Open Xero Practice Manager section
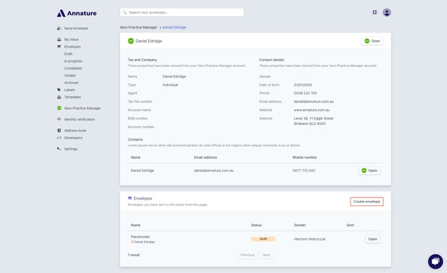This screenshot has height=273, width=447. 83,108
